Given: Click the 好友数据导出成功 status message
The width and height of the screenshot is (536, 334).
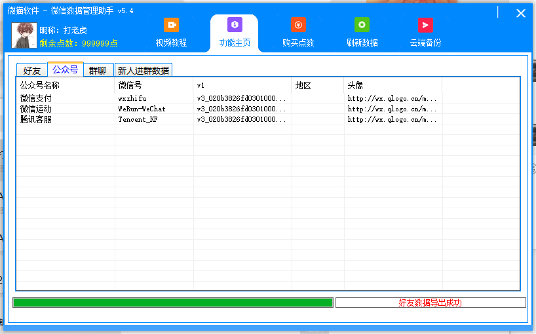Looking at the screenshot, I should click(x=430, y=303).
